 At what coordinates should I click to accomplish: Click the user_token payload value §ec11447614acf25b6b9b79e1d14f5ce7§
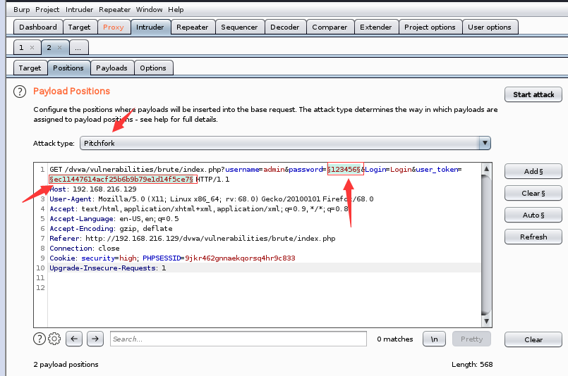pyautogui.click(x=121, y=180)
